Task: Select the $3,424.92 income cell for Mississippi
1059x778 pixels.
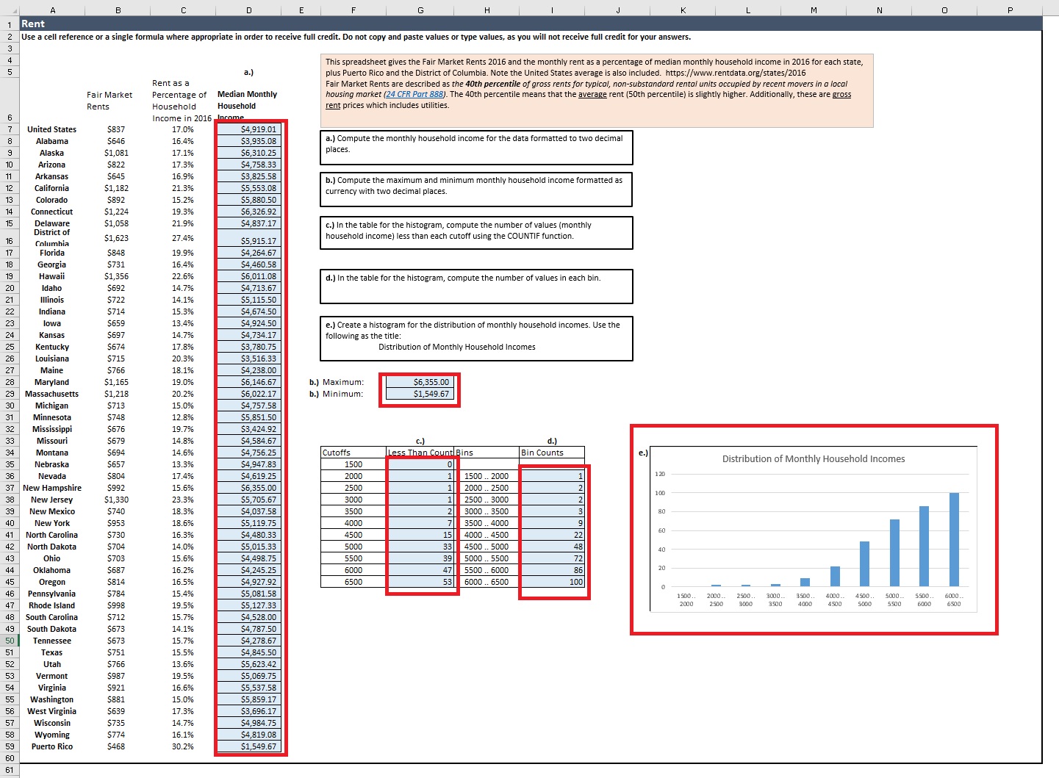Action: click(250, 429)
